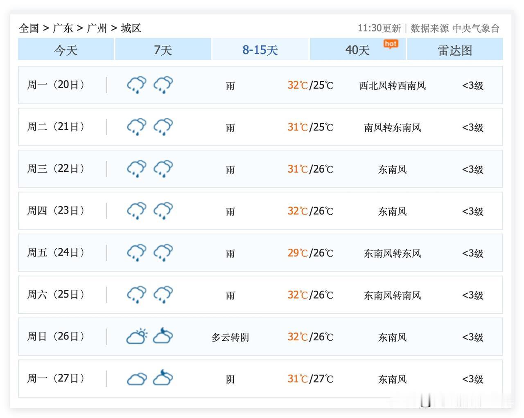Select the 周六（25日） date label
The width and height of the screenshot is (524, 418).
point(56,294)
